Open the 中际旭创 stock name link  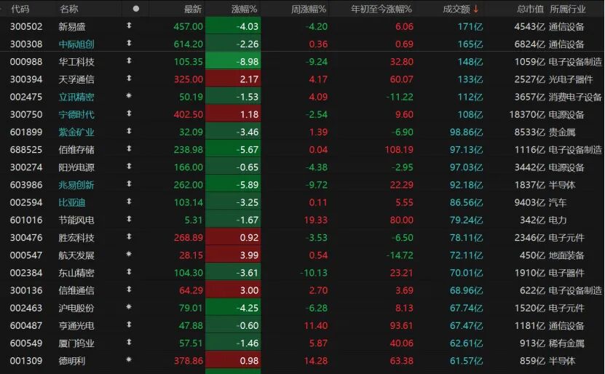(76, 44)
